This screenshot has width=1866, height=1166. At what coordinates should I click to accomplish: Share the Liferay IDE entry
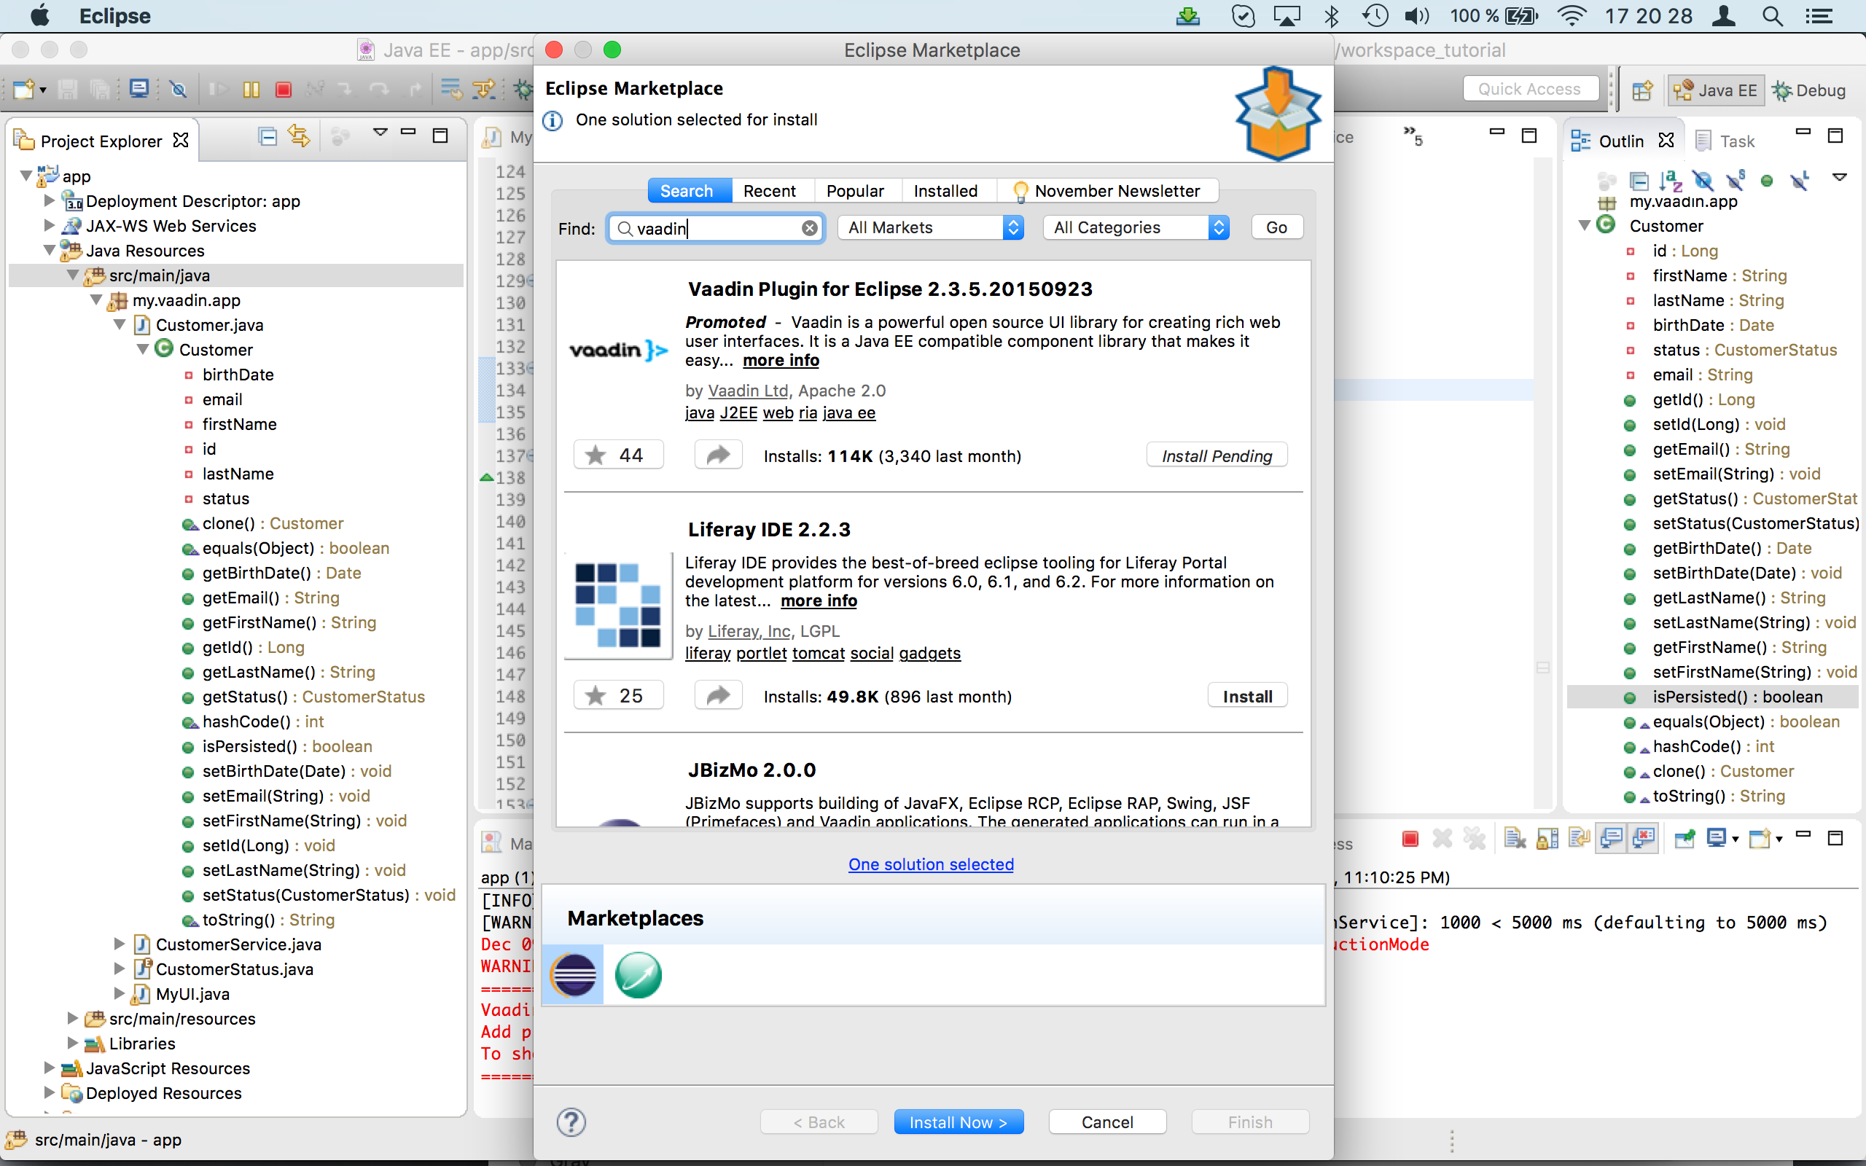click(x=718, y=695)
